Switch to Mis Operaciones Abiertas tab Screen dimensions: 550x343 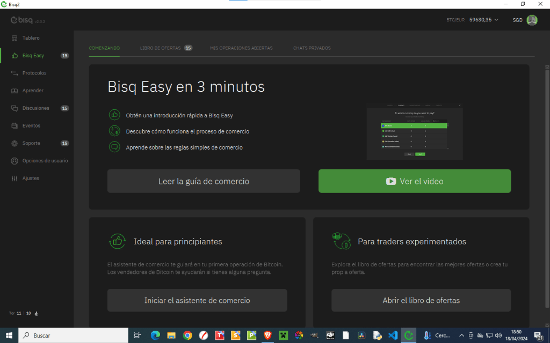tap(241, 48)
